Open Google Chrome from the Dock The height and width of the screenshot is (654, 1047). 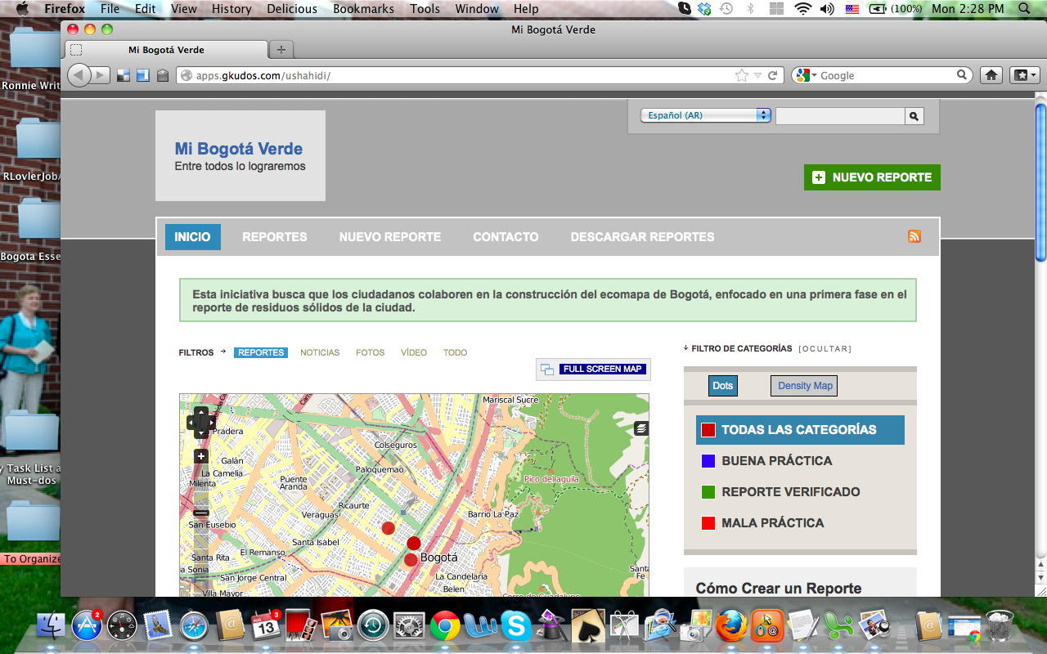(x=445, y=626)
